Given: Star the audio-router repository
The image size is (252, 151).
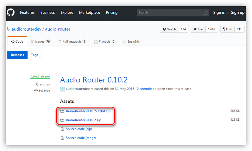Looking at the screenshot, I should click(x=198, y=29).
